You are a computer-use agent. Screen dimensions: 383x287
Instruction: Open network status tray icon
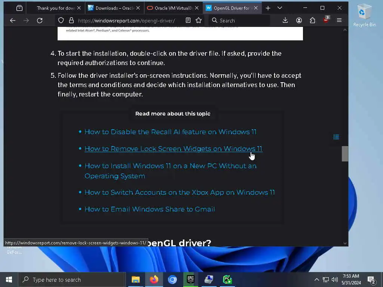[x=326, y=280]
